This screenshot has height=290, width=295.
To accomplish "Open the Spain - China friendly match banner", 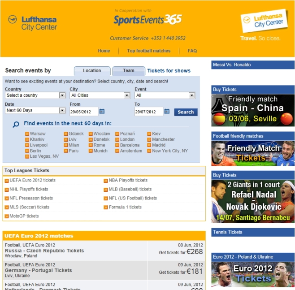I will (x=253, y=110).
